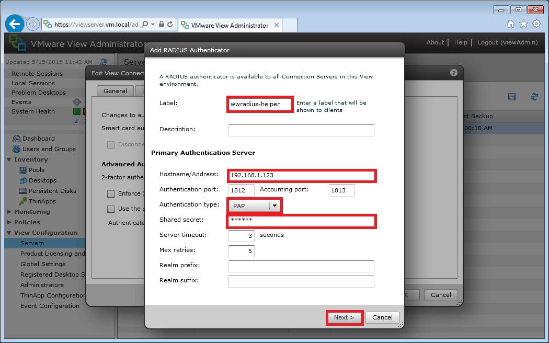Click the help question mark icon on the dialog

tap(453, 73)
